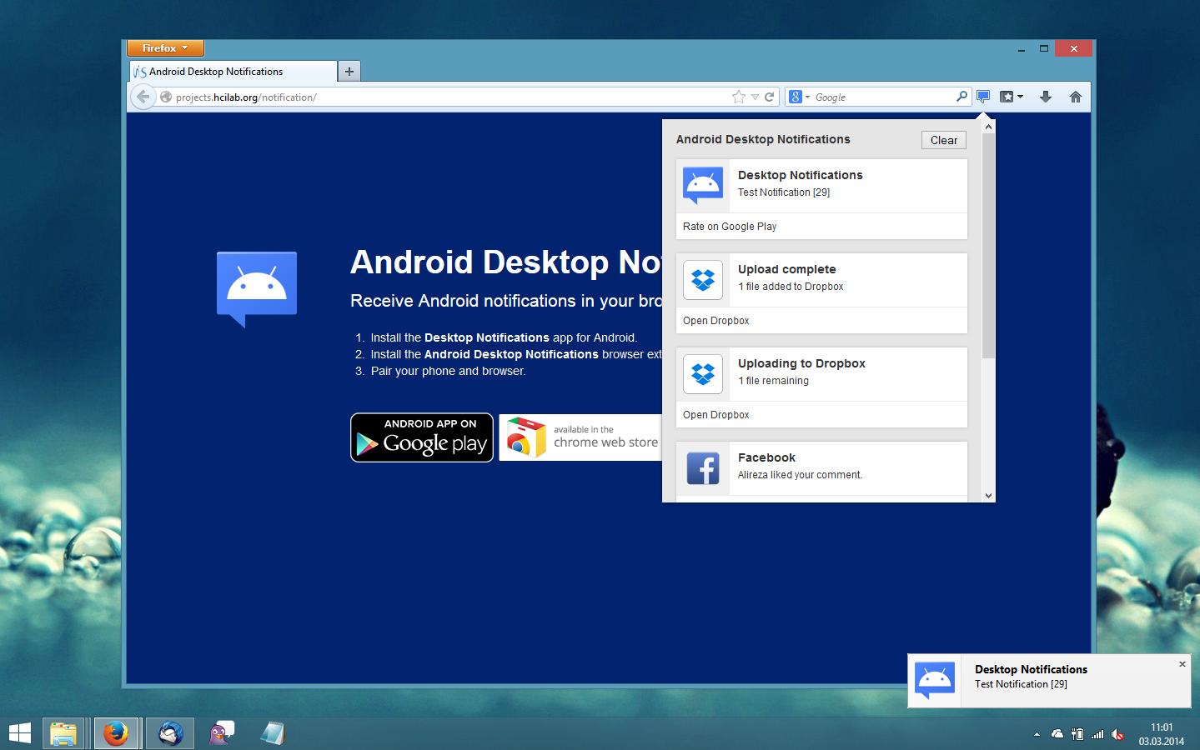Reload the page with the refresh icon
Screen dimensions: 1200x750
click(x=770, y=97)
